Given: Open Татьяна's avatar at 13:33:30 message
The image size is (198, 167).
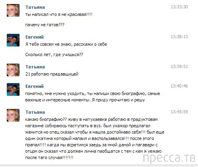Looking at the screenshot, I should (13, 10).
